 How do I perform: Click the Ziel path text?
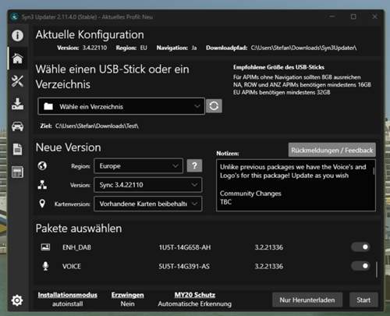pyautogui.click(x=97, y=126)
